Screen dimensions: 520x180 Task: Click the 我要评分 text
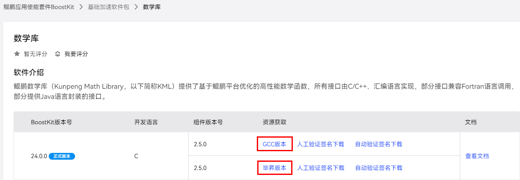pyautogui.click(x=76, y=54)
